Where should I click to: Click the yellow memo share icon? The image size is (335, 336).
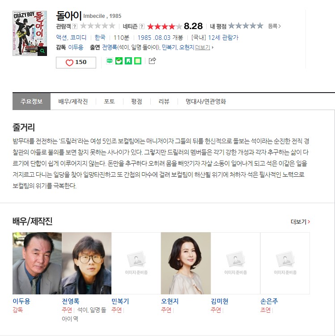click(138, 61)
